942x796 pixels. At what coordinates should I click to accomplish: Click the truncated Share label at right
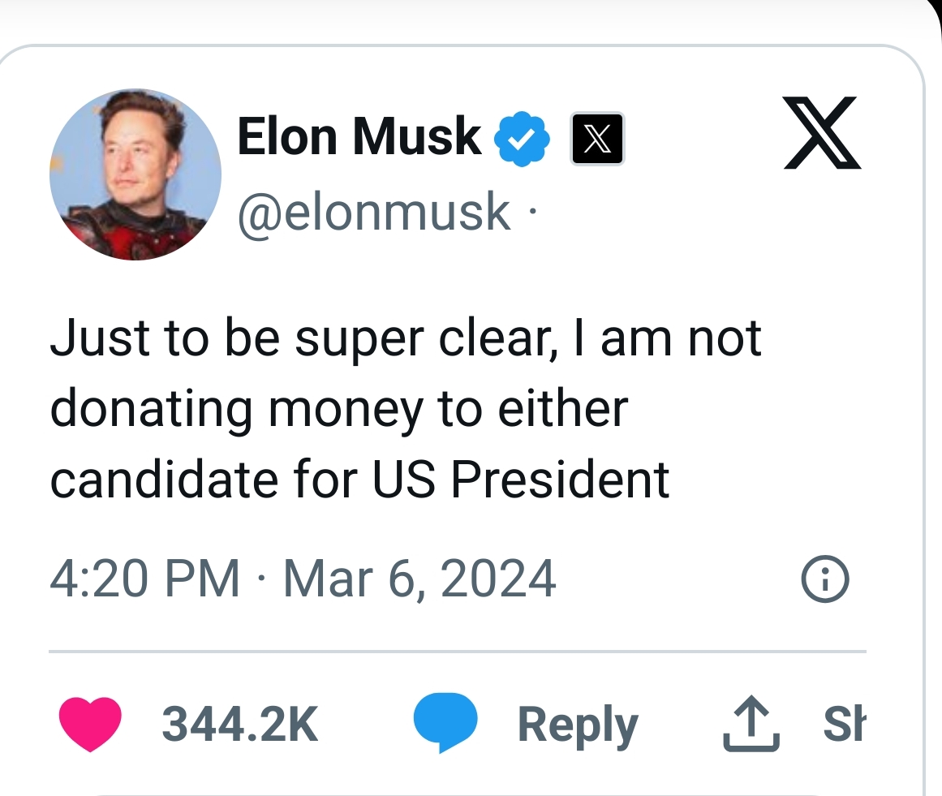844,724
